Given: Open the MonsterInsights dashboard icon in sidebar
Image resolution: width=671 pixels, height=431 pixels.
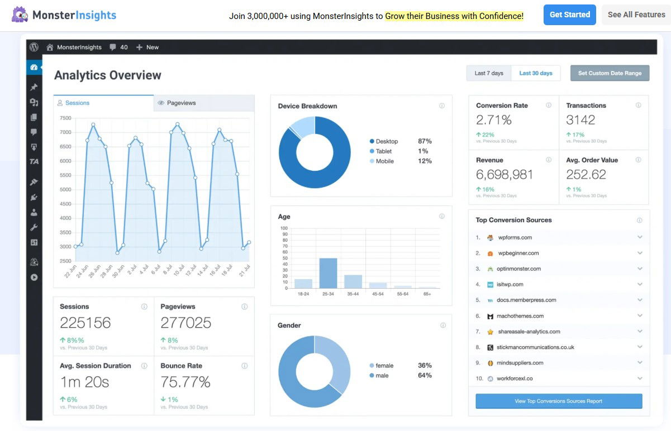Looking at the screenshot, I should point(34,66).
